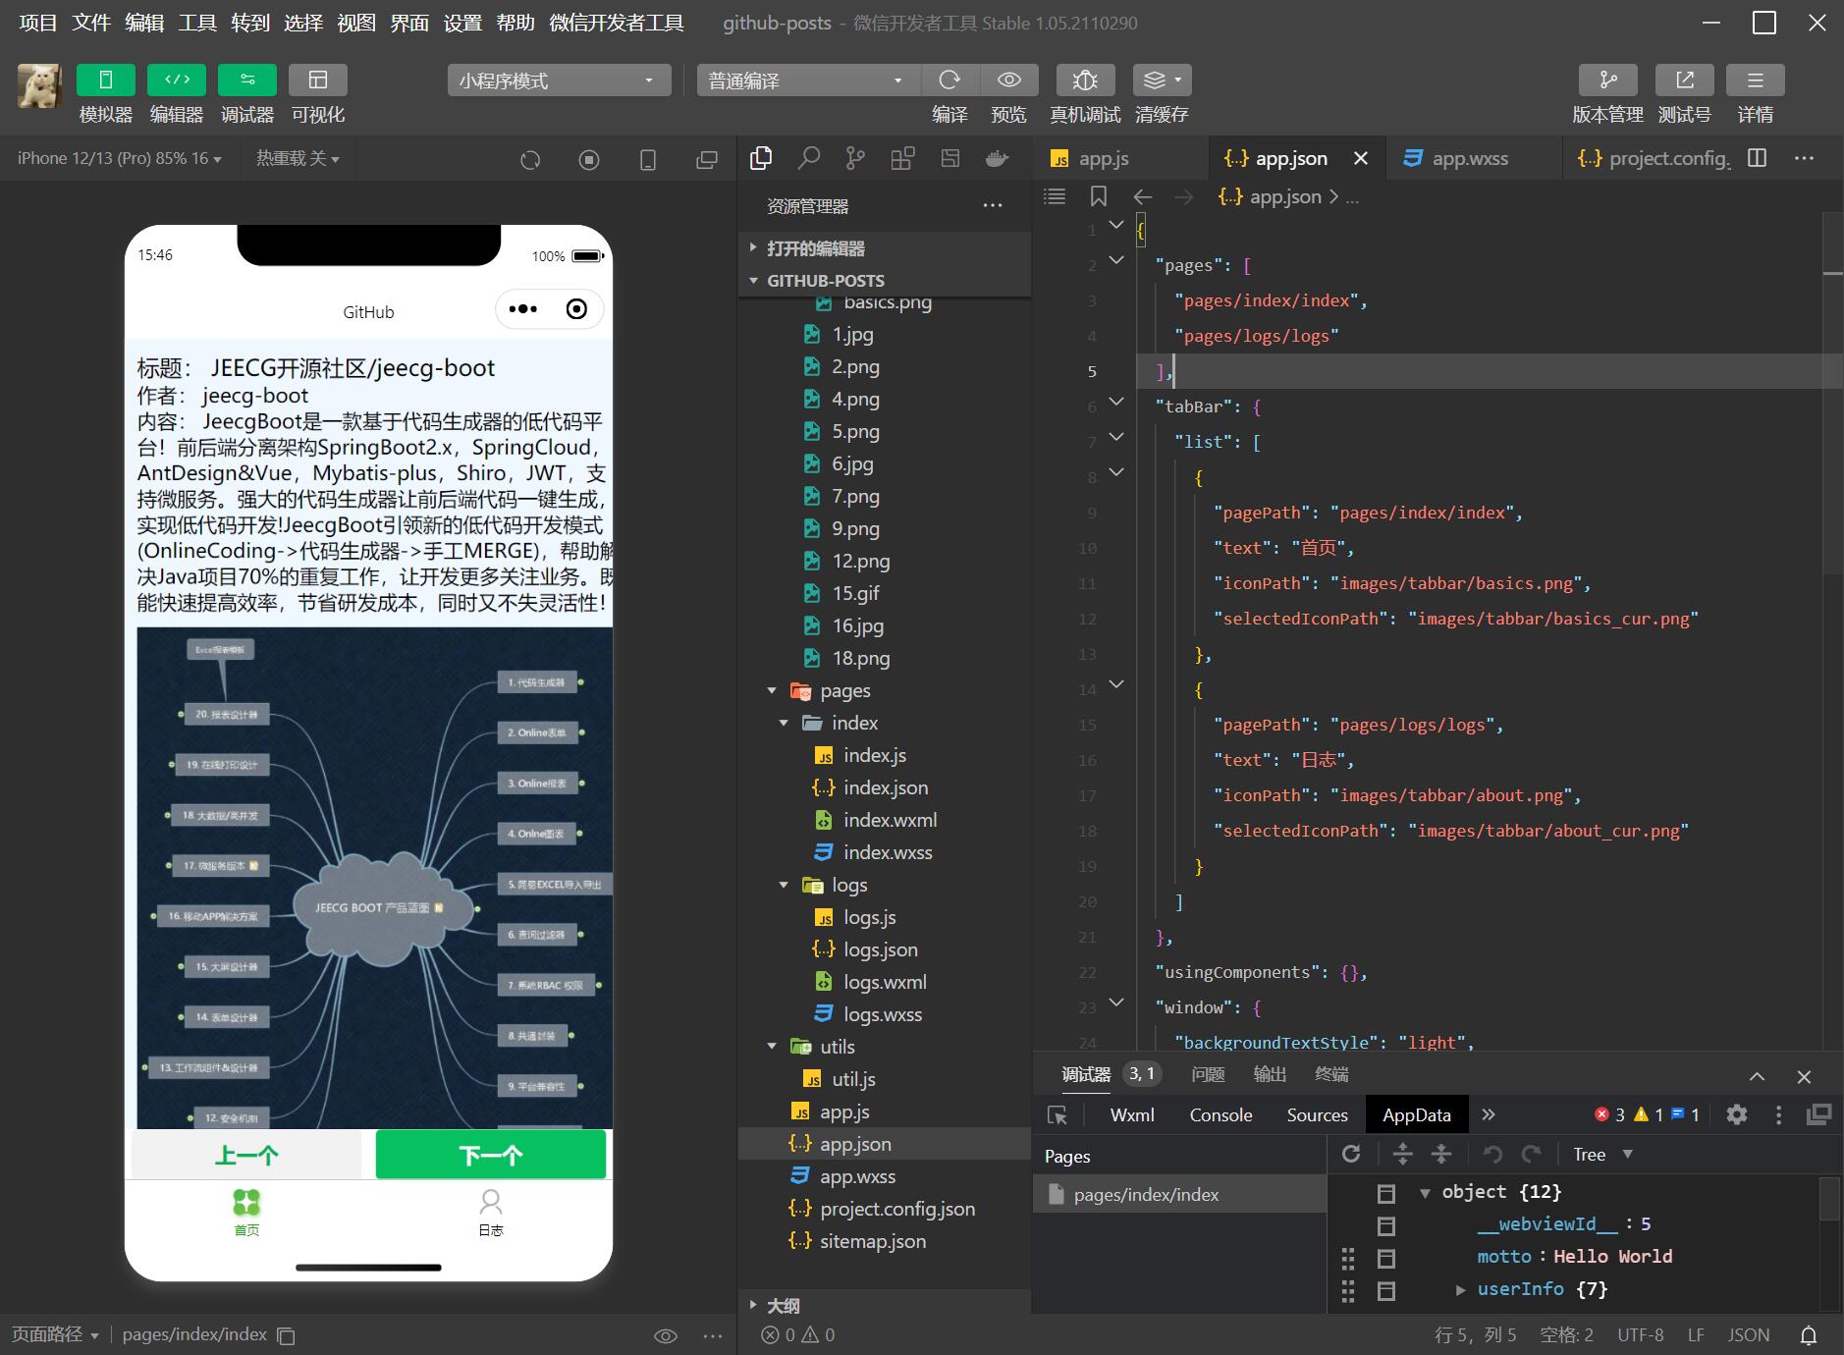Tap the 首页 tab bar item
This screenshot has width=1844, height=1355.
(x=246, y=1213)
